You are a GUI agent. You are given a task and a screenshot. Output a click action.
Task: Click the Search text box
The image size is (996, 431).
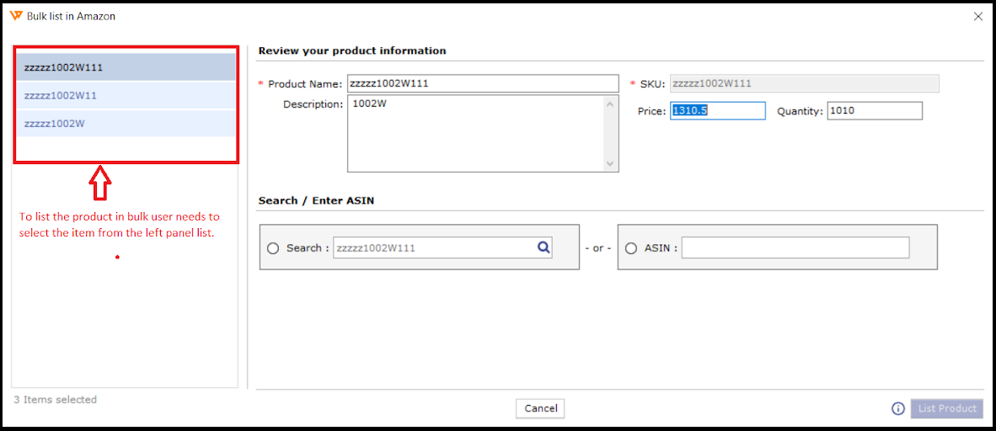coord(434,247)
